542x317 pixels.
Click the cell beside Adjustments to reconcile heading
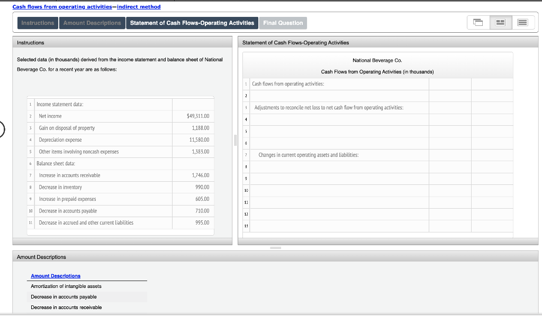pyautogui.click(x=449, y=107)
